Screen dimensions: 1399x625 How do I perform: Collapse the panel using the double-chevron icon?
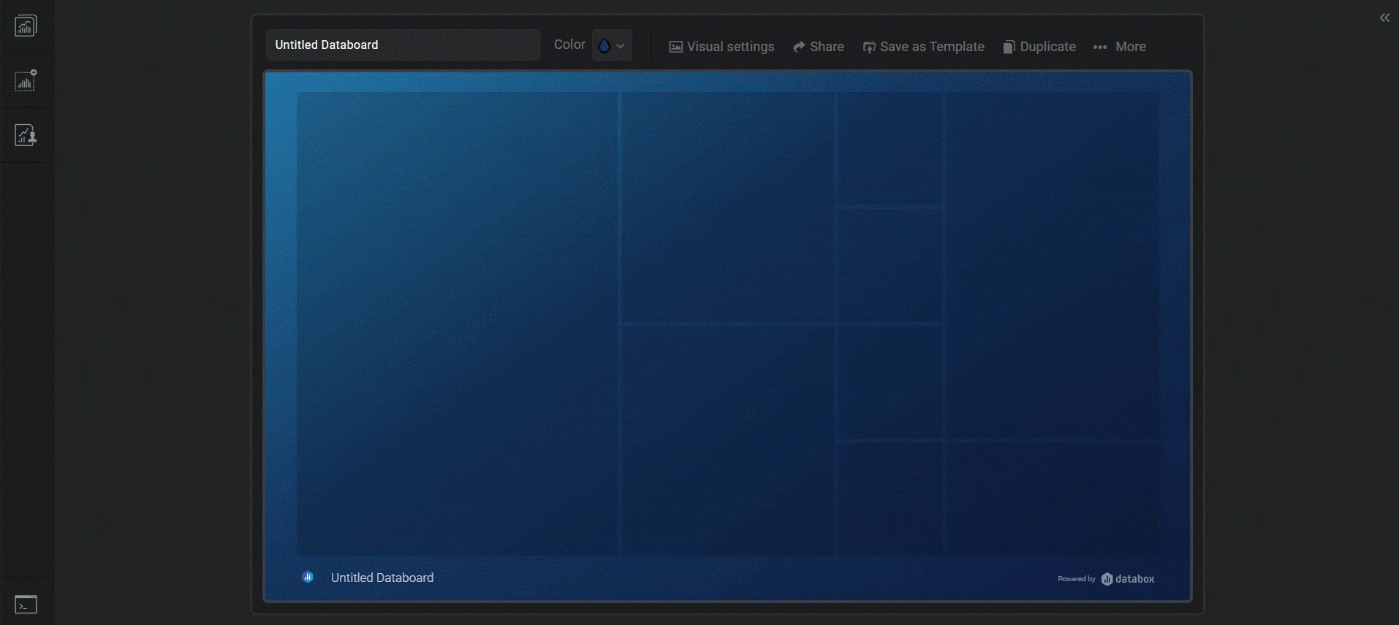click(1384, 18)
